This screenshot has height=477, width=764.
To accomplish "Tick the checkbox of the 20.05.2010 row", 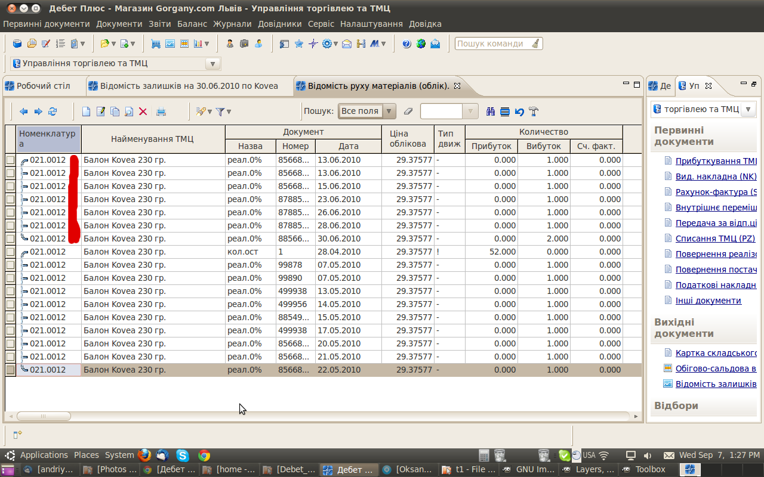I will [10, 343].
